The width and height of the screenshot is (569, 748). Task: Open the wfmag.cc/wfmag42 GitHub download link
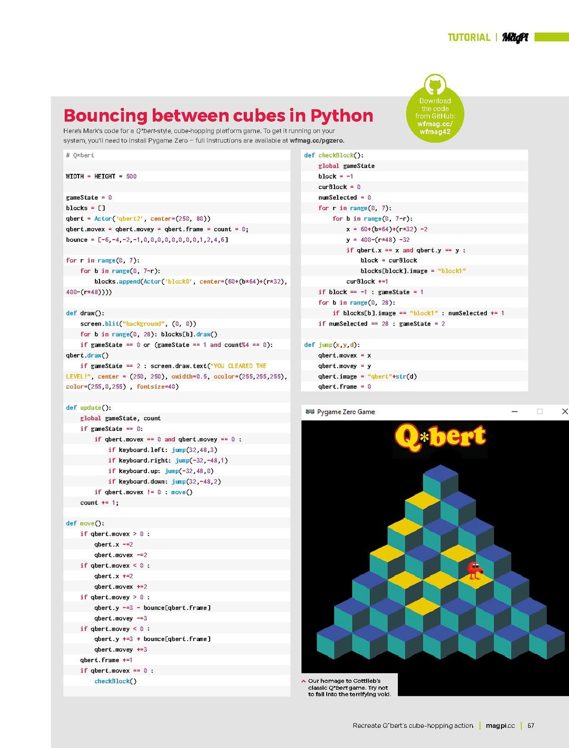click(x=435, y=128)
